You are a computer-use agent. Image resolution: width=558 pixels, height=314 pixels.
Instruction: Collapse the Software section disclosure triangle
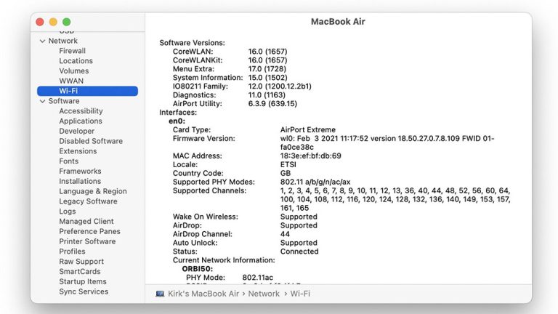[42, 101]
